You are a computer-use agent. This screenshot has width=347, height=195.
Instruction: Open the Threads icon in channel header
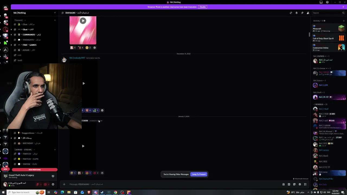291,13
